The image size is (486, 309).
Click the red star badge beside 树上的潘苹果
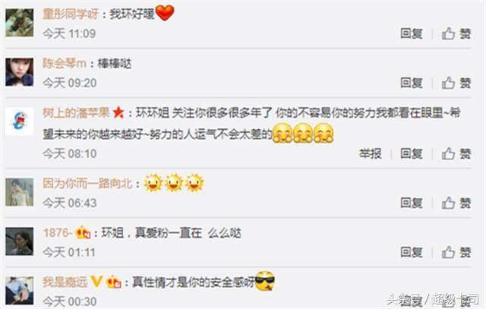point(118,112)
